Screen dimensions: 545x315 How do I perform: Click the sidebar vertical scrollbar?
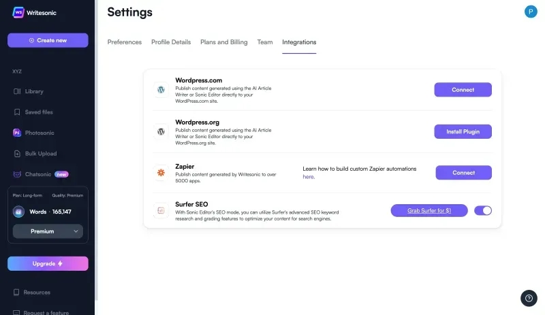point(97,150)
